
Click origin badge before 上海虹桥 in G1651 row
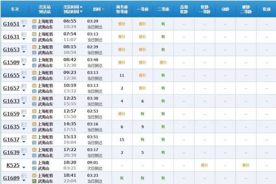(x=34, y=22)
